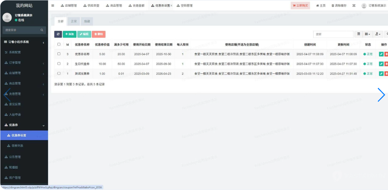The width and height of the screenshot is (388, 190).
Task: Close the 优惠券设置 tab with its X
Action: coord(171,6)
